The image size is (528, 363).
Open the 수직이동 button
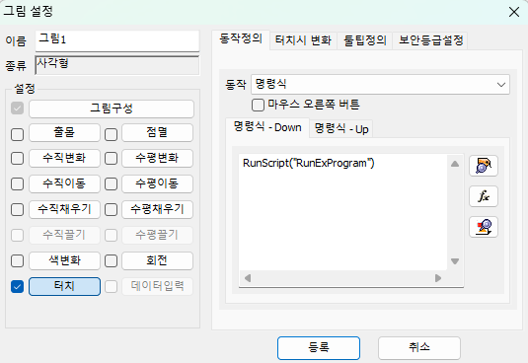coord(65,183)
